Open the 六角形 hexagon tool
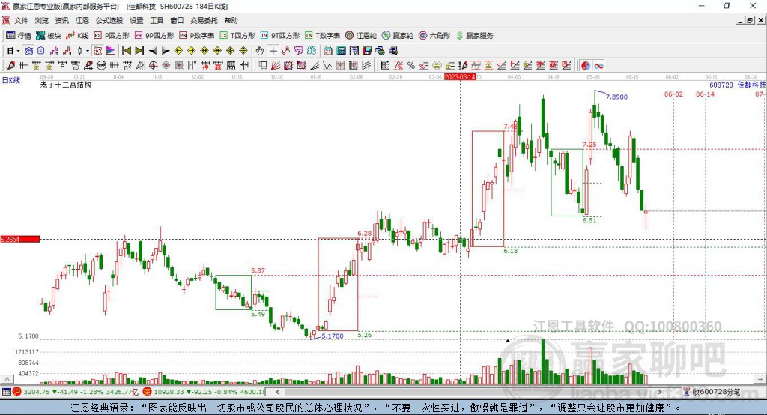This screenshot has height=415, width=767. pos(434,36)
